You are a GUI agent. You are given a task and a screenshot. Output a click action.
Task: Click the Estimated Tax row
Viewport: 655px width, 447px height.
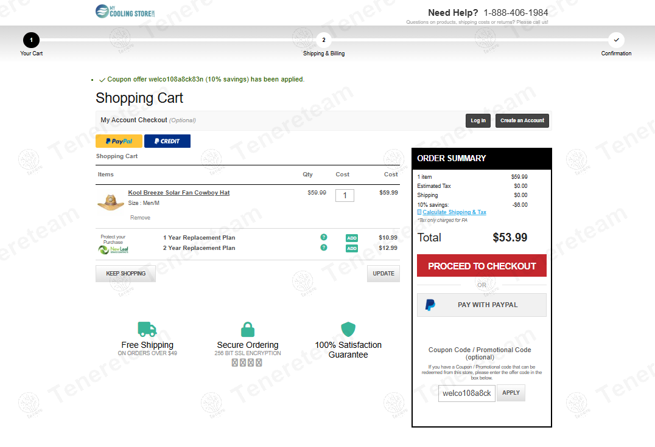coord(472,185)
